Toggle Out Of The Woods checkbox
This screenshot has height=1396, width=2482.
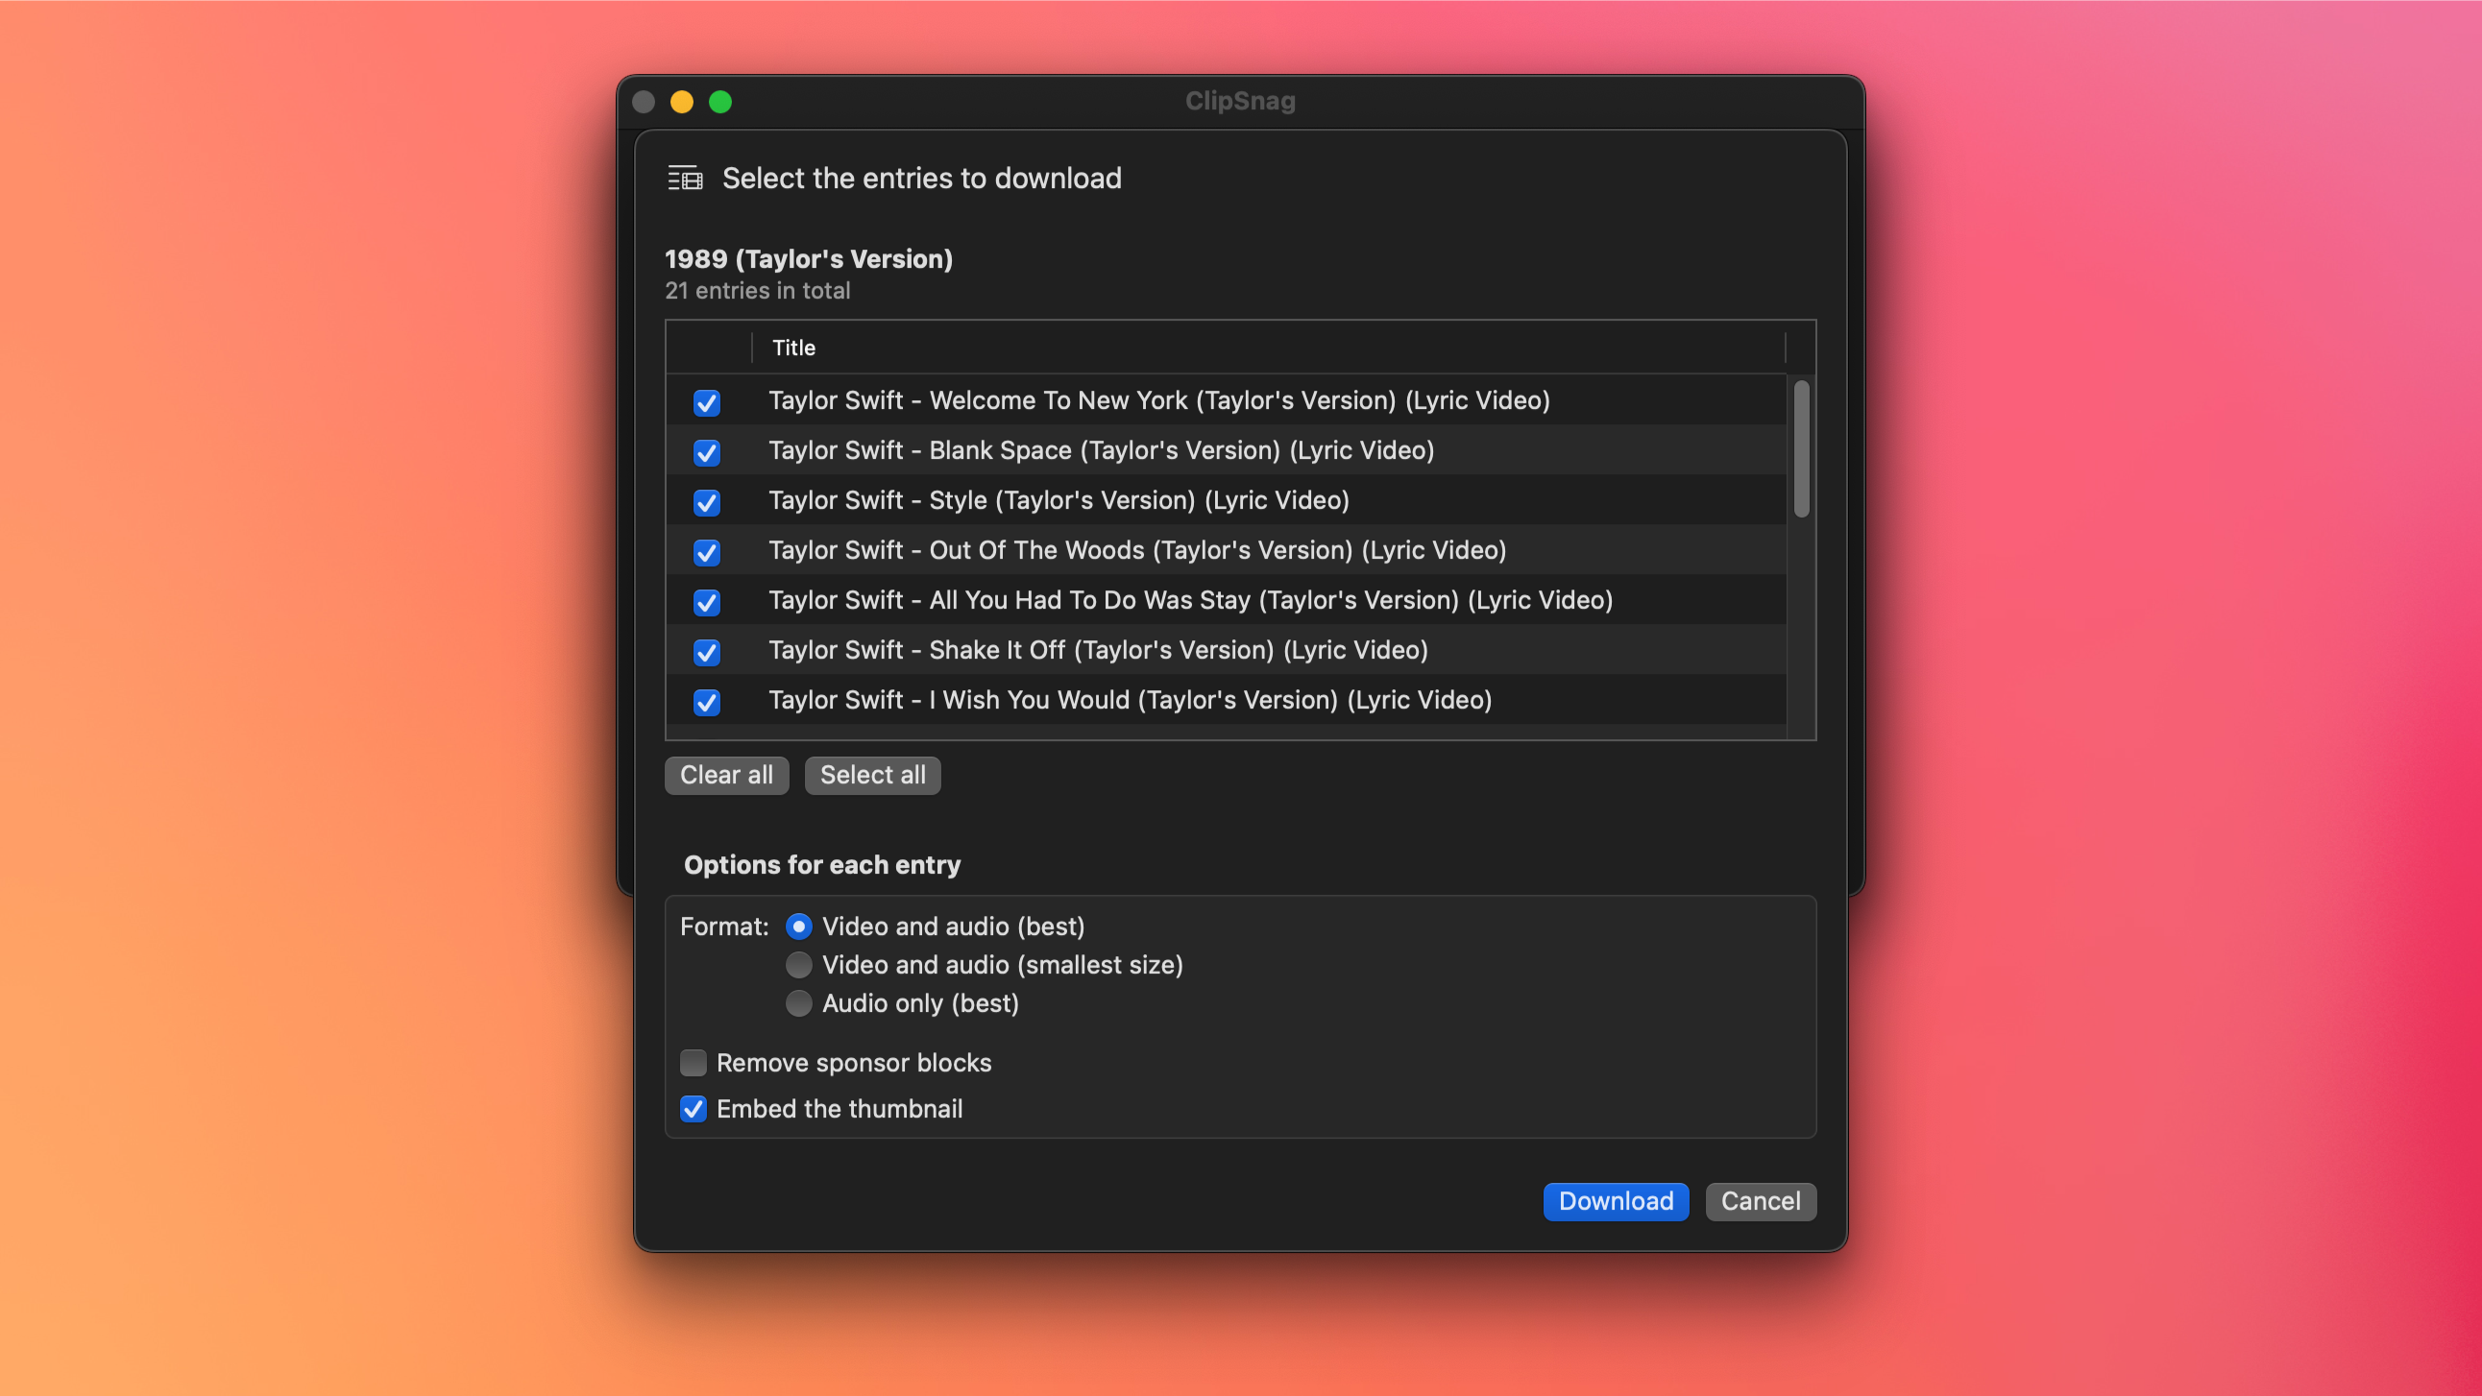pyautogui.click(x=706, y=552)
